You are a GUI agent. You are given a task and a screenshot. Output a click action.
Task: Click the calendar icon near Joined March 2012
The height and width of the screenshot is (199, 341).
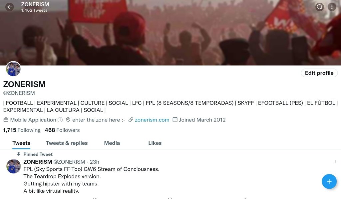coord(175,120)
